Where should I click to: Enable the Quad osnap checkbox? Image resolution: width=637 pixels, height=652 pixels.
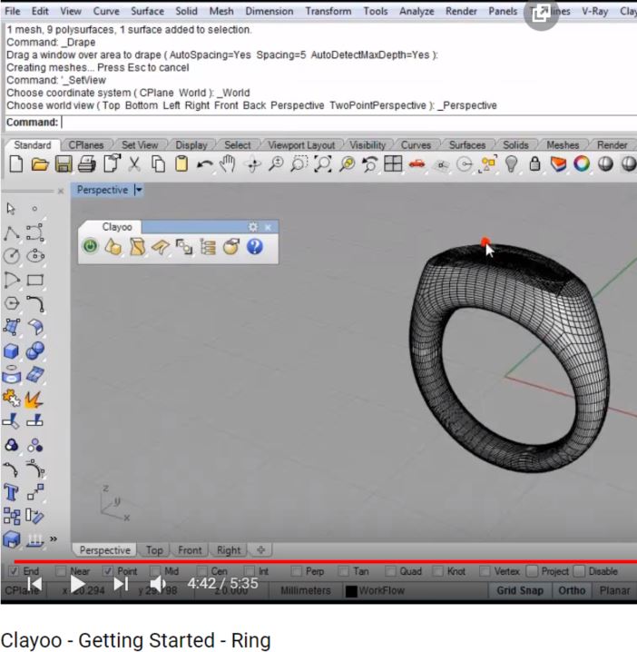pos(390,571)
